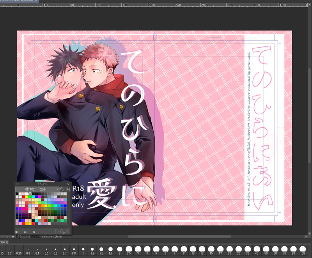Screen dimensions: 312x258
Task: Pick the pure yellow swatch in the second row
Action: tap(27, 197)
